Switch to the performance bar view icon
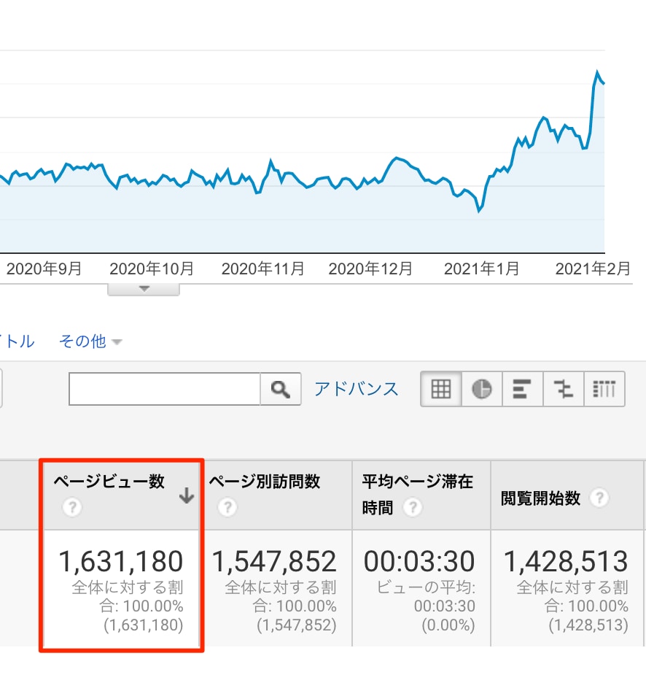 click(x=522, y=389)
